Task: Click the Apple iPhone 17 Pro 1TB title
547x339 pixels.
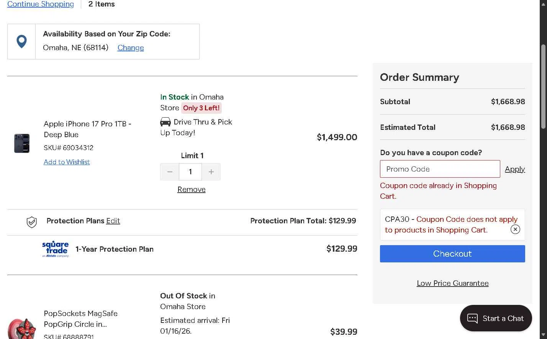Action: coord(87,129)
